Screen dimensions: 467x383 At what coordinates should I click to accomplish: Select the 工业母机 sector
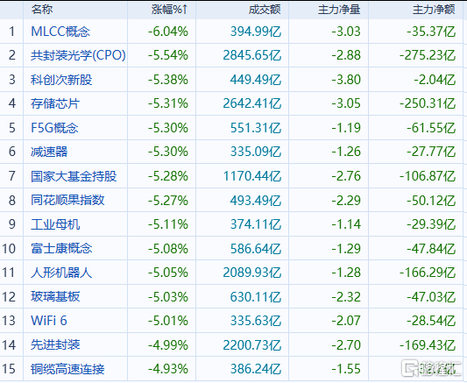pos(55,224)
